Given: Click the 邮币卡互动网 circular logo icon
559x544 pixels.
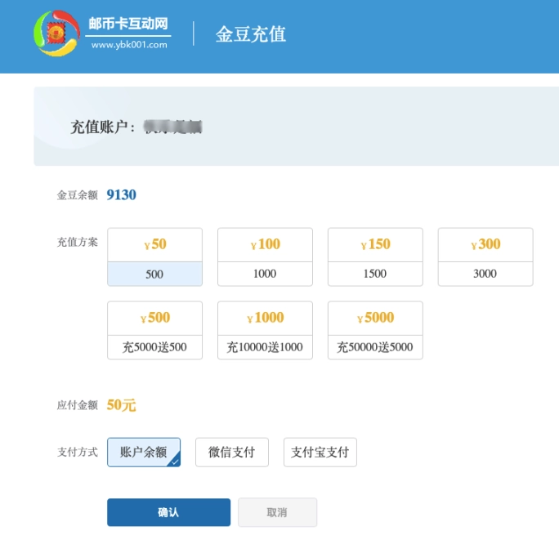Looking at the screenshot, I should [56, 33].
